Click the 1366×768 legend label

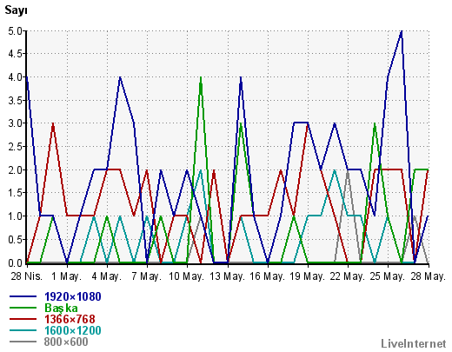coord(70,319)
